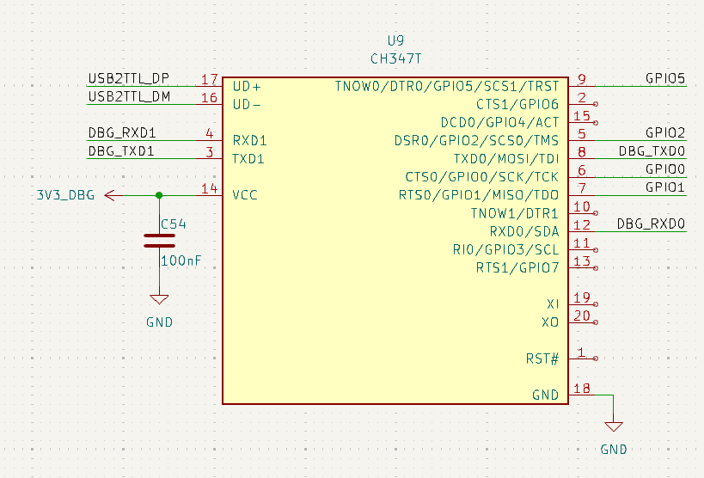Select the DBG_RXD1 net label

coord(121,133)
